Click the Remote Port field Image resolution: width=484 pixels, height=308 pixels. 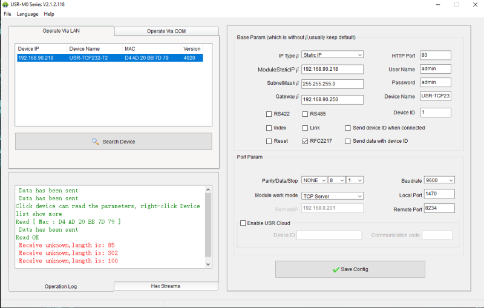point(439,208)
